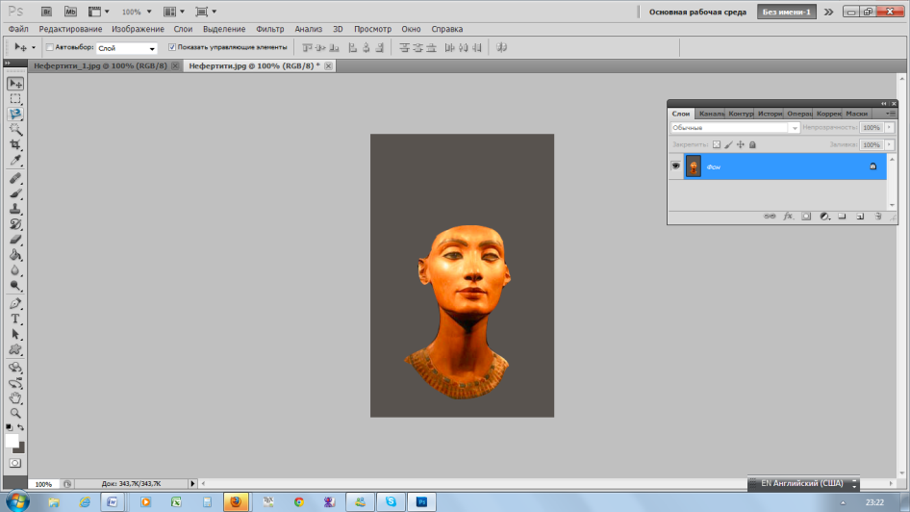This screenshot has height=512, width=910.
Task: Toggle Quick Mask mode
Action: point(15,463)
